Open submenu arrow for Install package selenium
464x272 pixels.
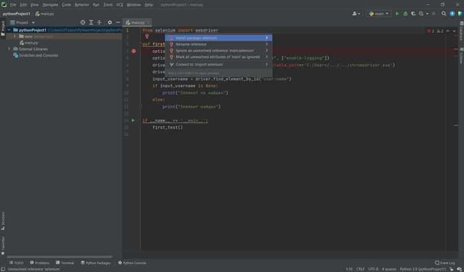266,38
